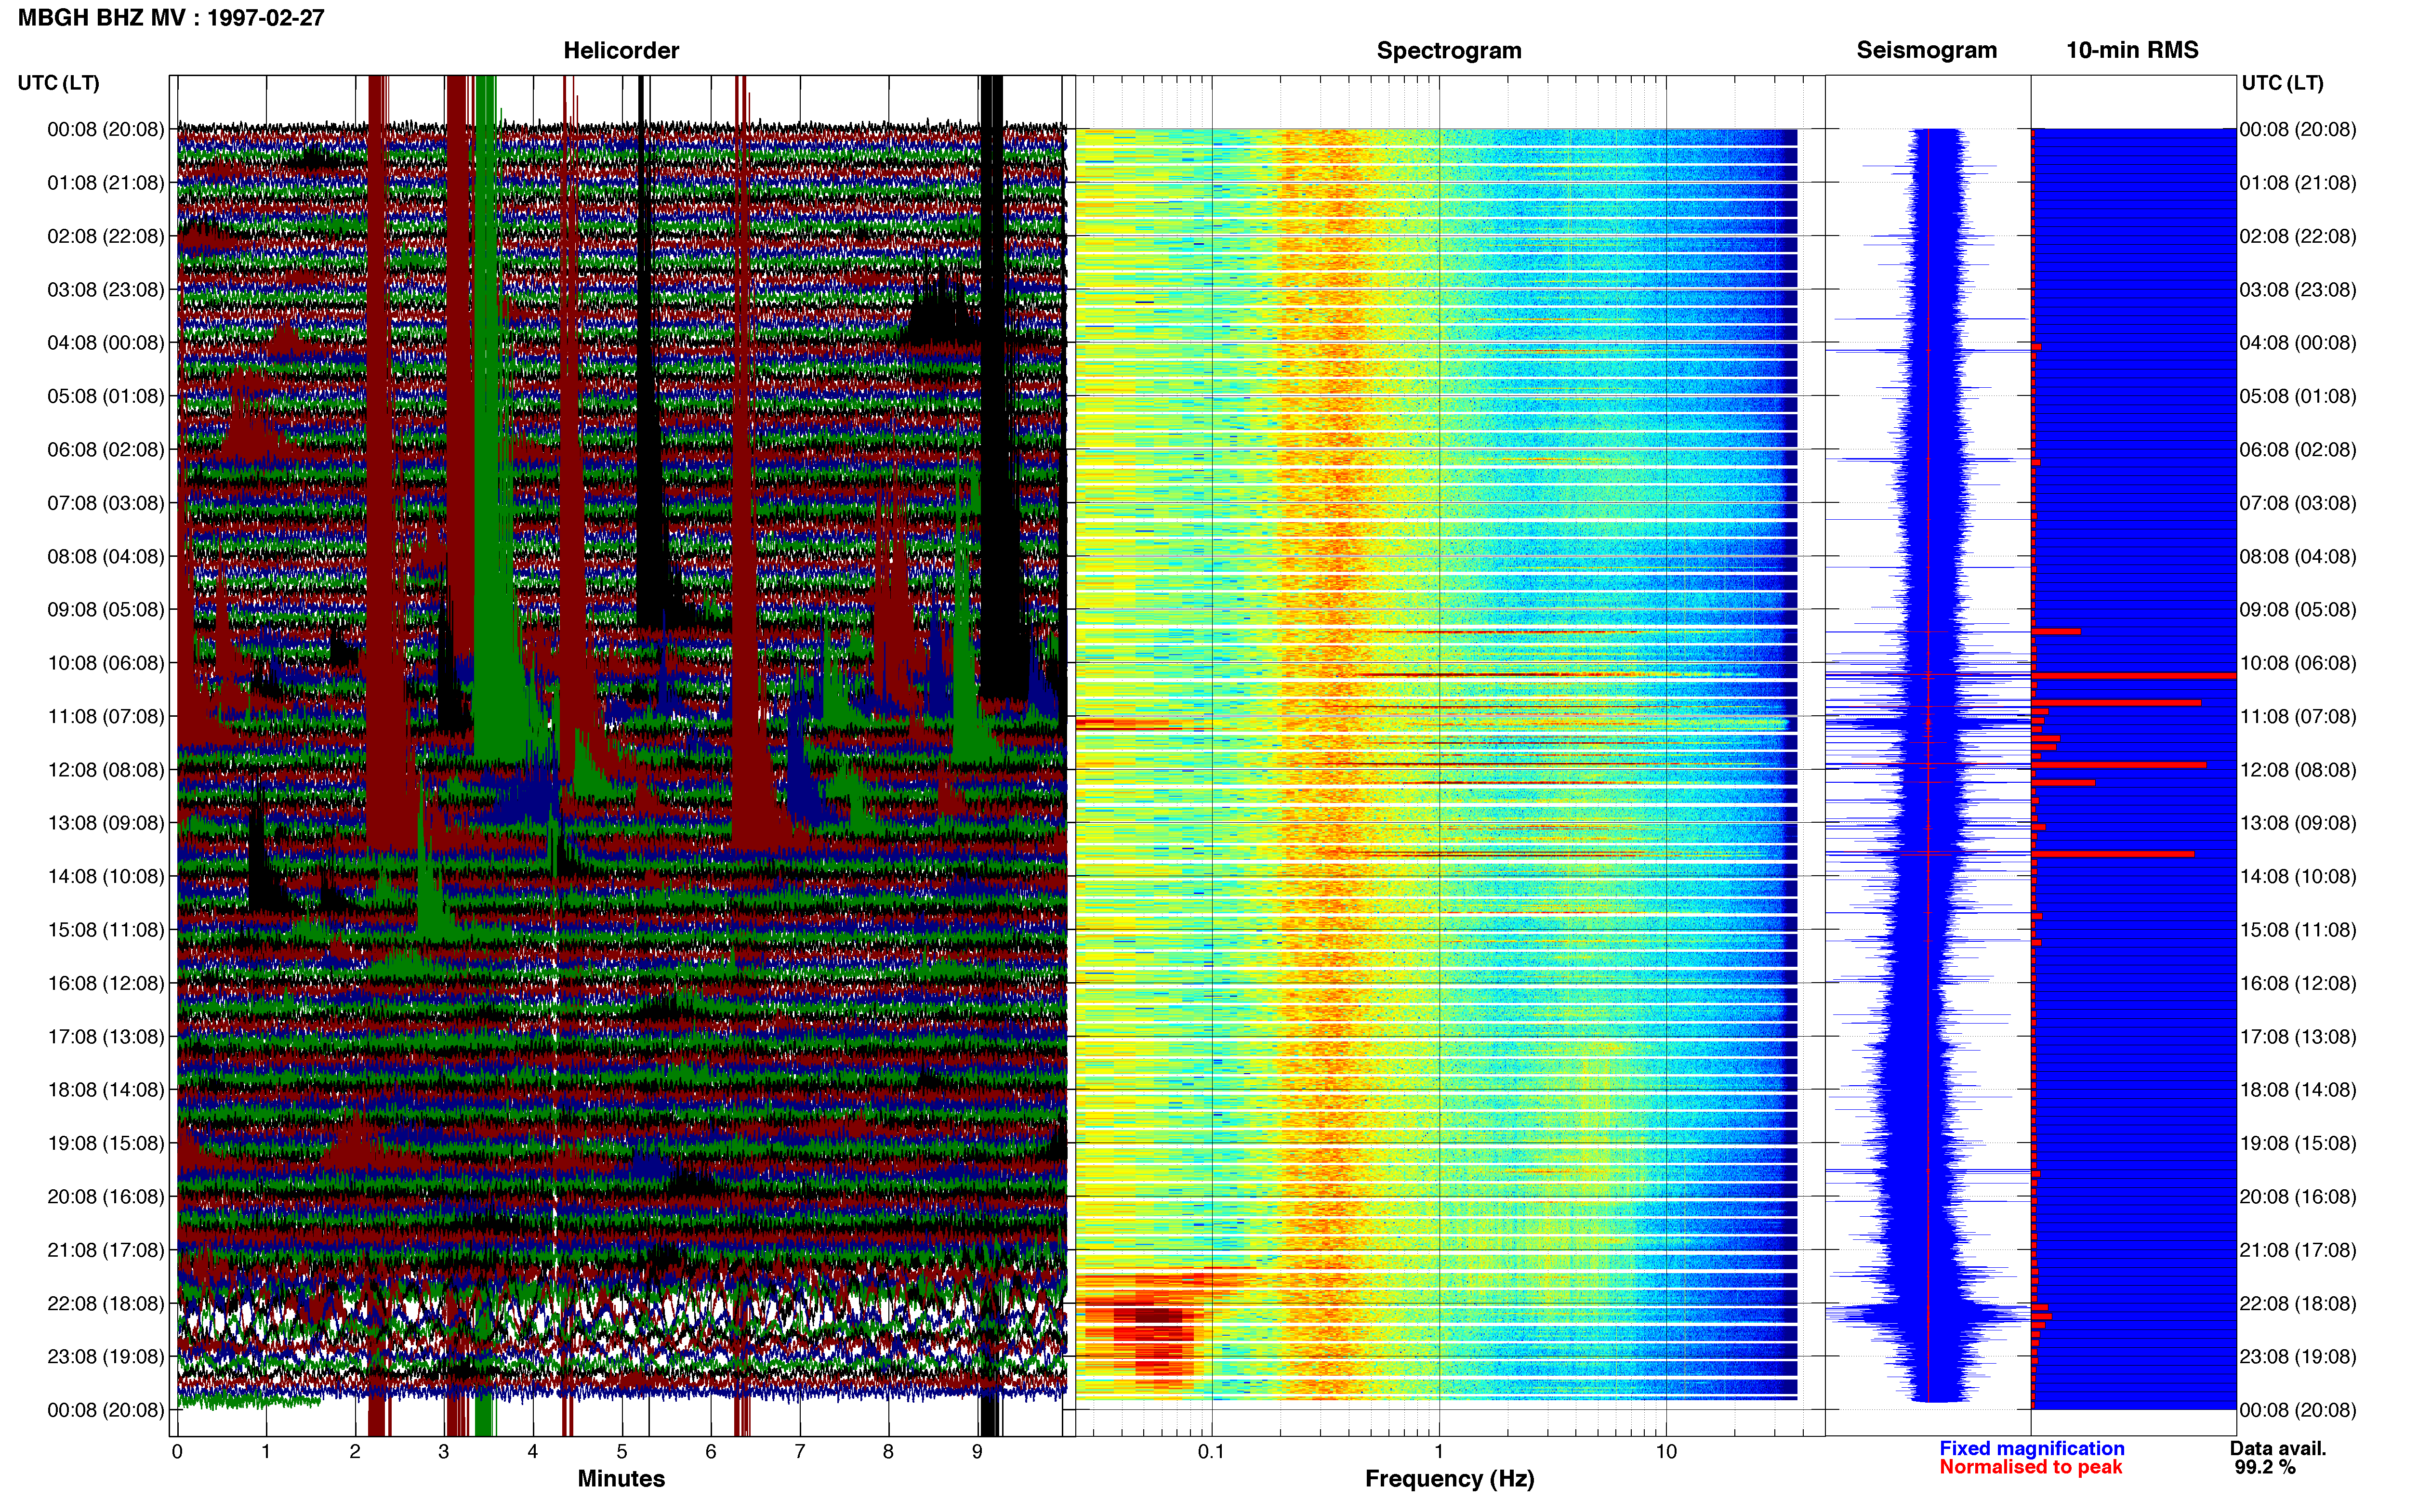Click the '08:08 (04:08)' label on the left axis

point(105,556)
